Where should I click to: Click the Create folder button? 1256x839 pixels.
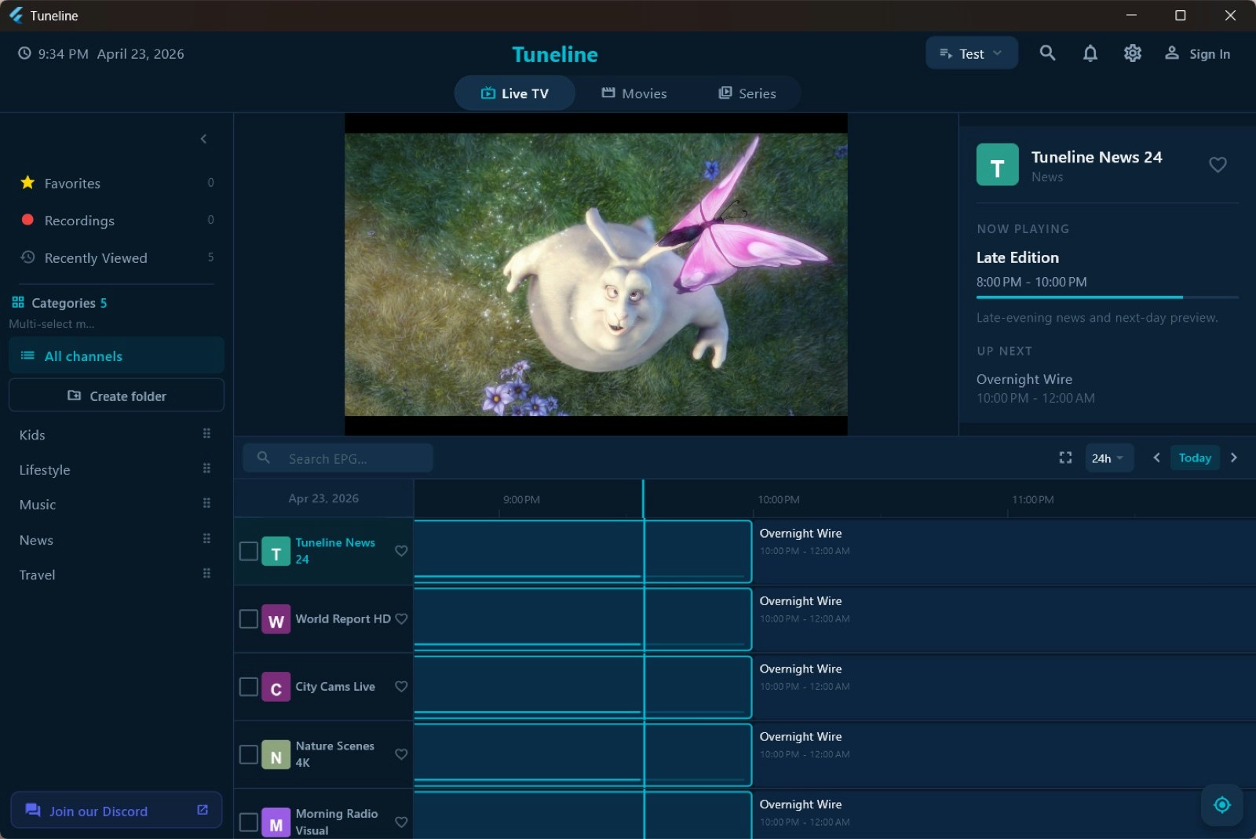coord(116,396)
